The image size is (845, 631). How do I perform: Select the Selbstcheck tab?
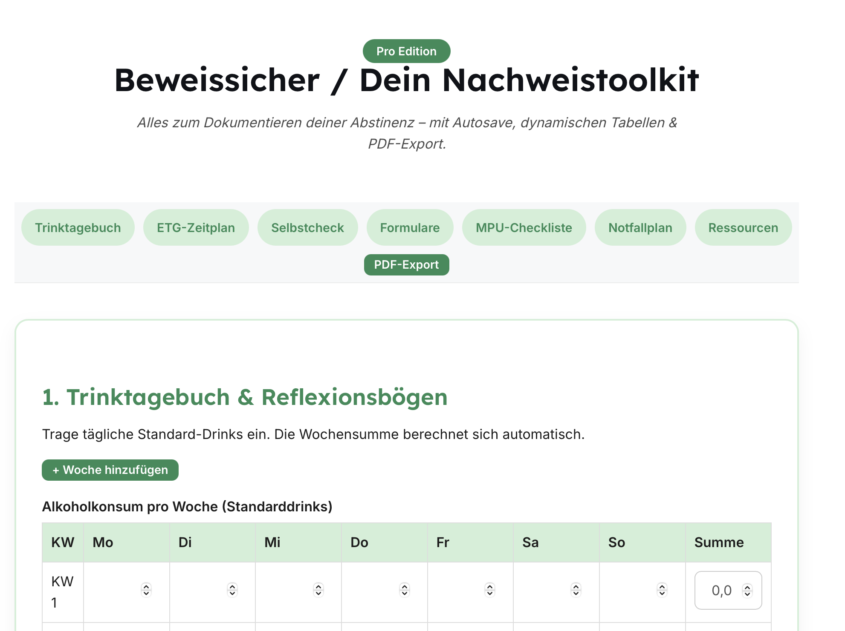[x=308, y=227]
